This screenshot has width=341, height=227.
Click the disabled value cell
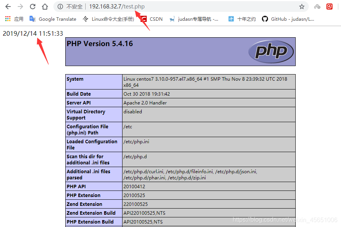coord(209,114)
